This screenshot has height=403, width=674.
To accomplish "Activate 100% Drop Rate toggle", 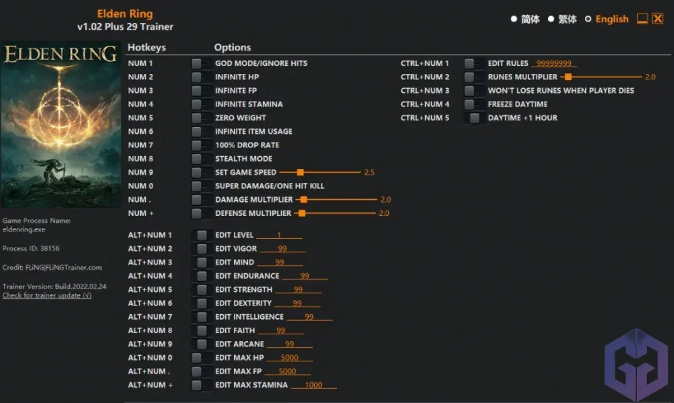I will pyautogui.click(x=197, y=145).
